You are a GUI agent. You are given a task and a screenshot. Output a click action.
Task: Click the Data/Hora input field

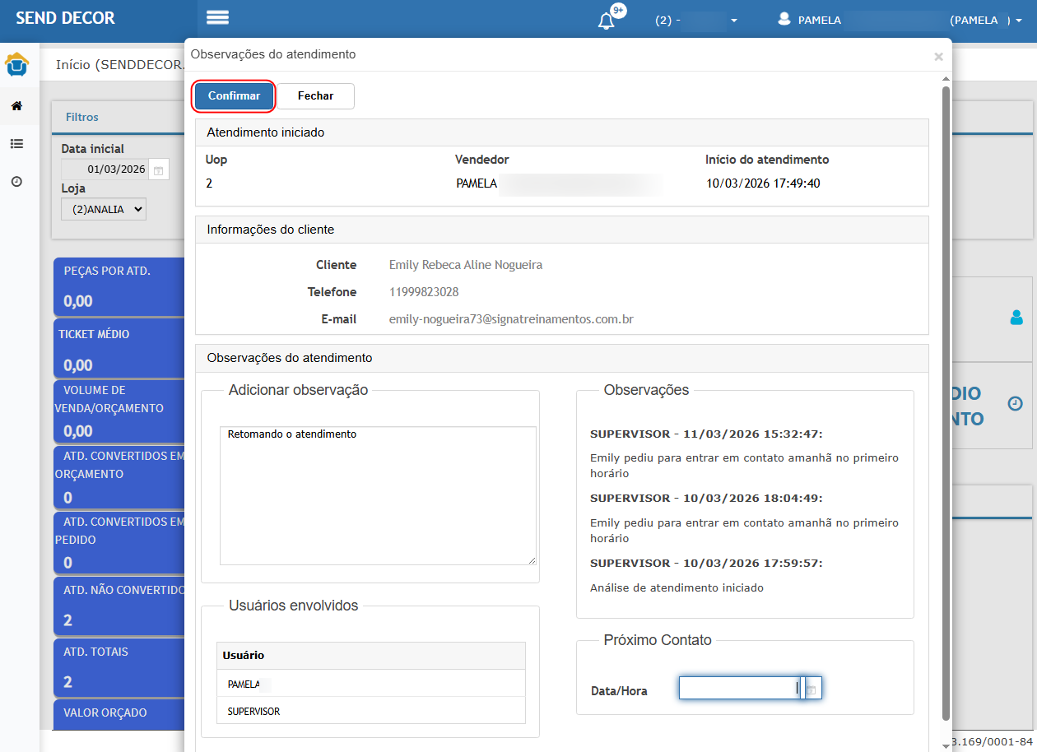pyautogui.click(x=738, y=689)
